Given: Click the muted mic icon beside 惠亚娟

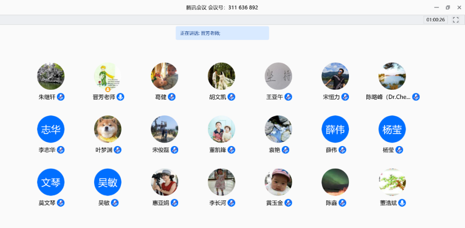Looking at the screenshot, I should (174, 203).
